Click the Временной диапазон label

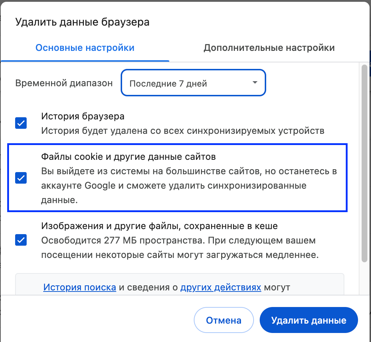coord(64,83)
